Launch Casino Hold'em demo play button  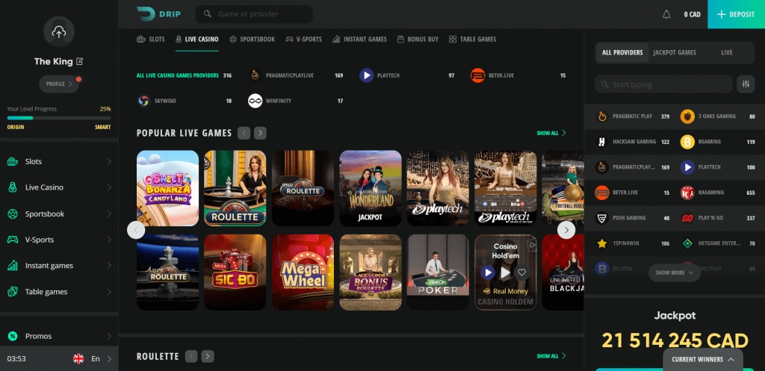pos(505,272)
